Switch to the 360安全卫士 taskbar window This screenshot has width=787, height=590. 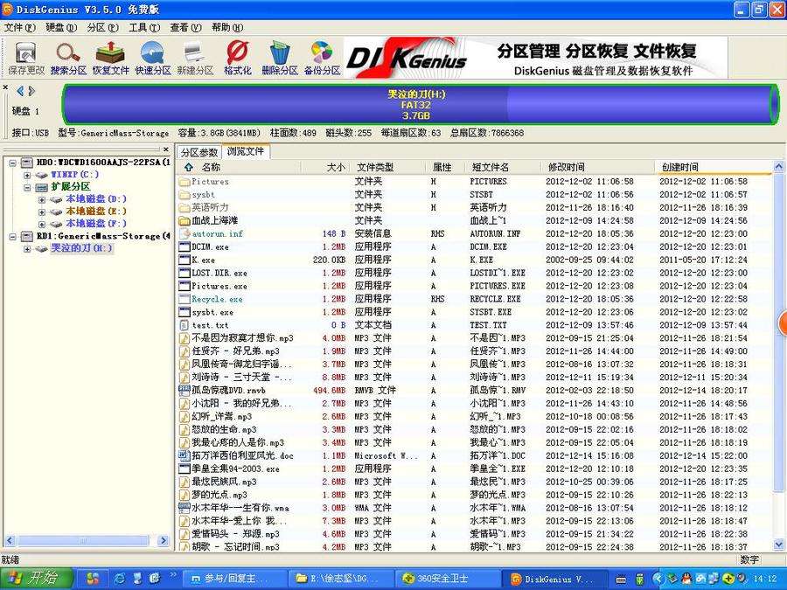click(x=447, y=579)
